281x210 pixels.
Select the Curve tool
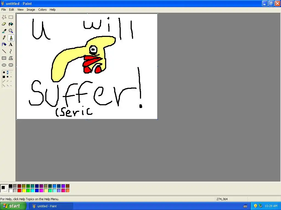tap(11, 51)
